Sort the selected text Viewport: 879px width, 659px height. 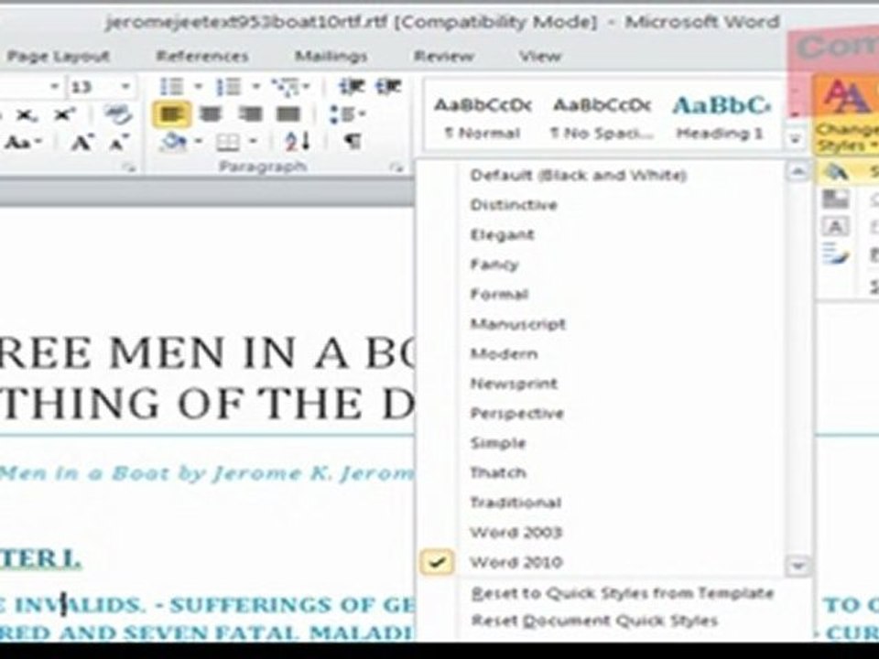[x=297, y=143]
